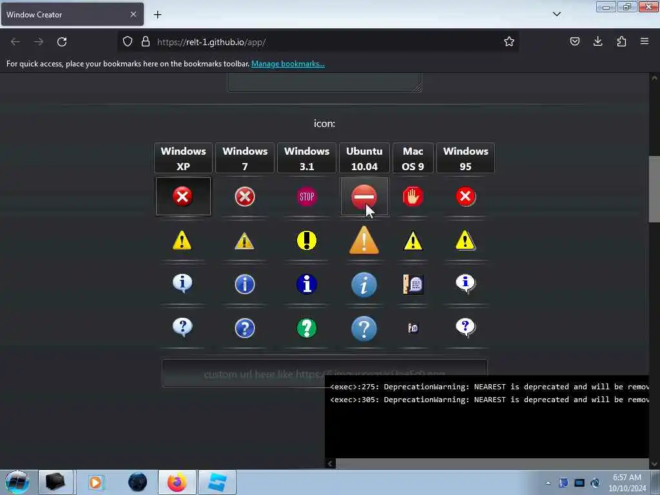The height and width of the screenshot is (495, 660).
Task: Pick the Windows XP question bubble icon
Action: (182, 327)
